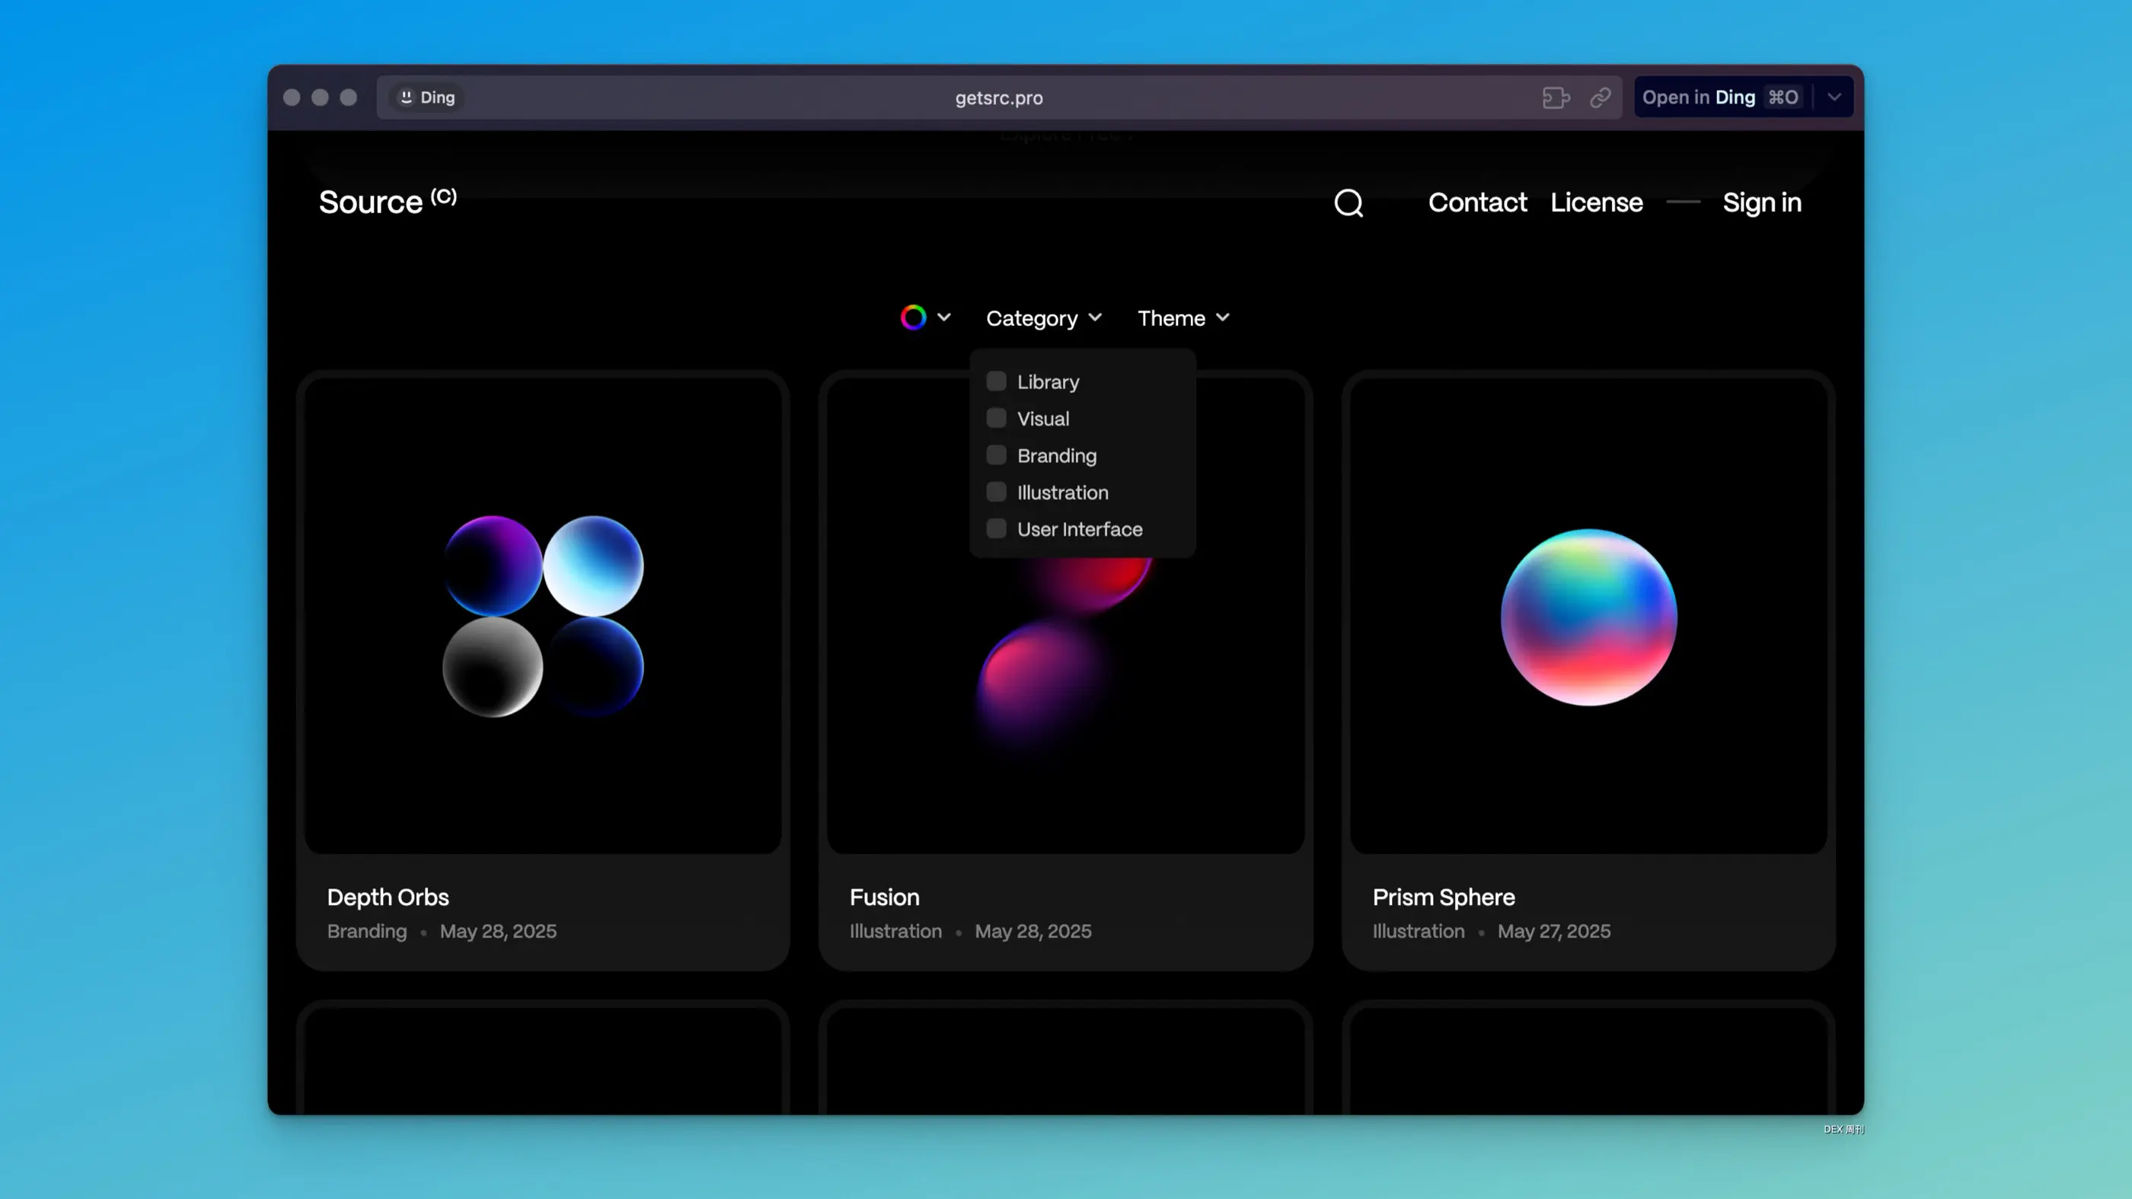Screen dimensions: 2132x1199
Task: Open the Theme dropdown
Action: [1183, 318]
